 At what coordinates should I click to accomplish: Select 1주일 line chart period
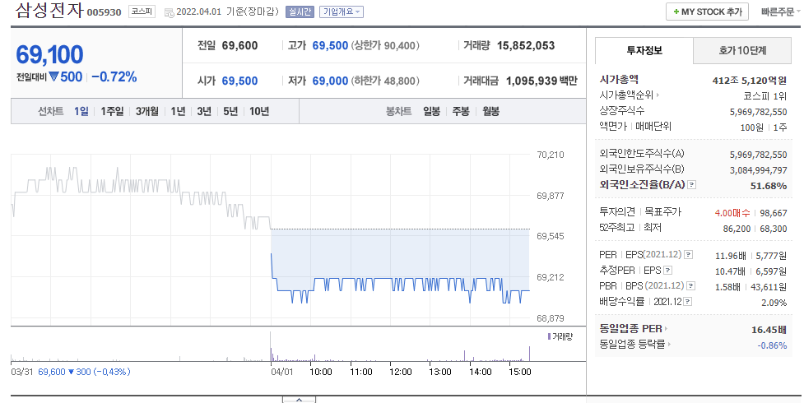click(112, 111)
